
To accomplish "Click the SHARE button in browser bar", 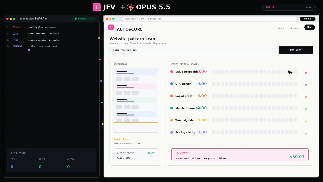I will tap(307, 19).
